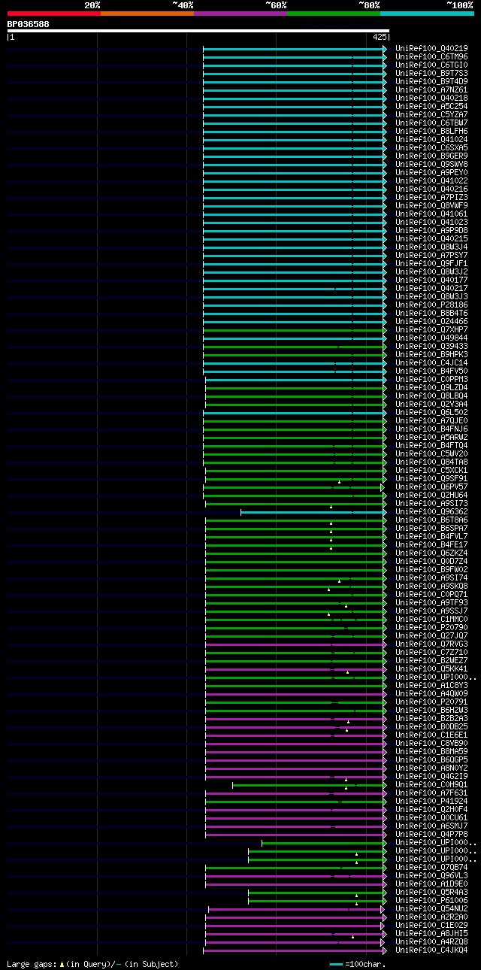Click the purple ~60% identity legend segment

tap(240, 14)
